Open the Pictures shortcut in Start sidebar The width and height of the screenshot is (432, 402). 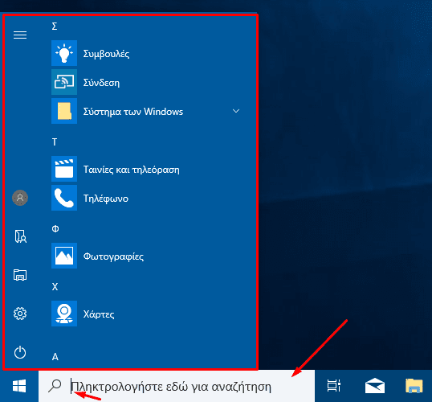tap(20, 275)
